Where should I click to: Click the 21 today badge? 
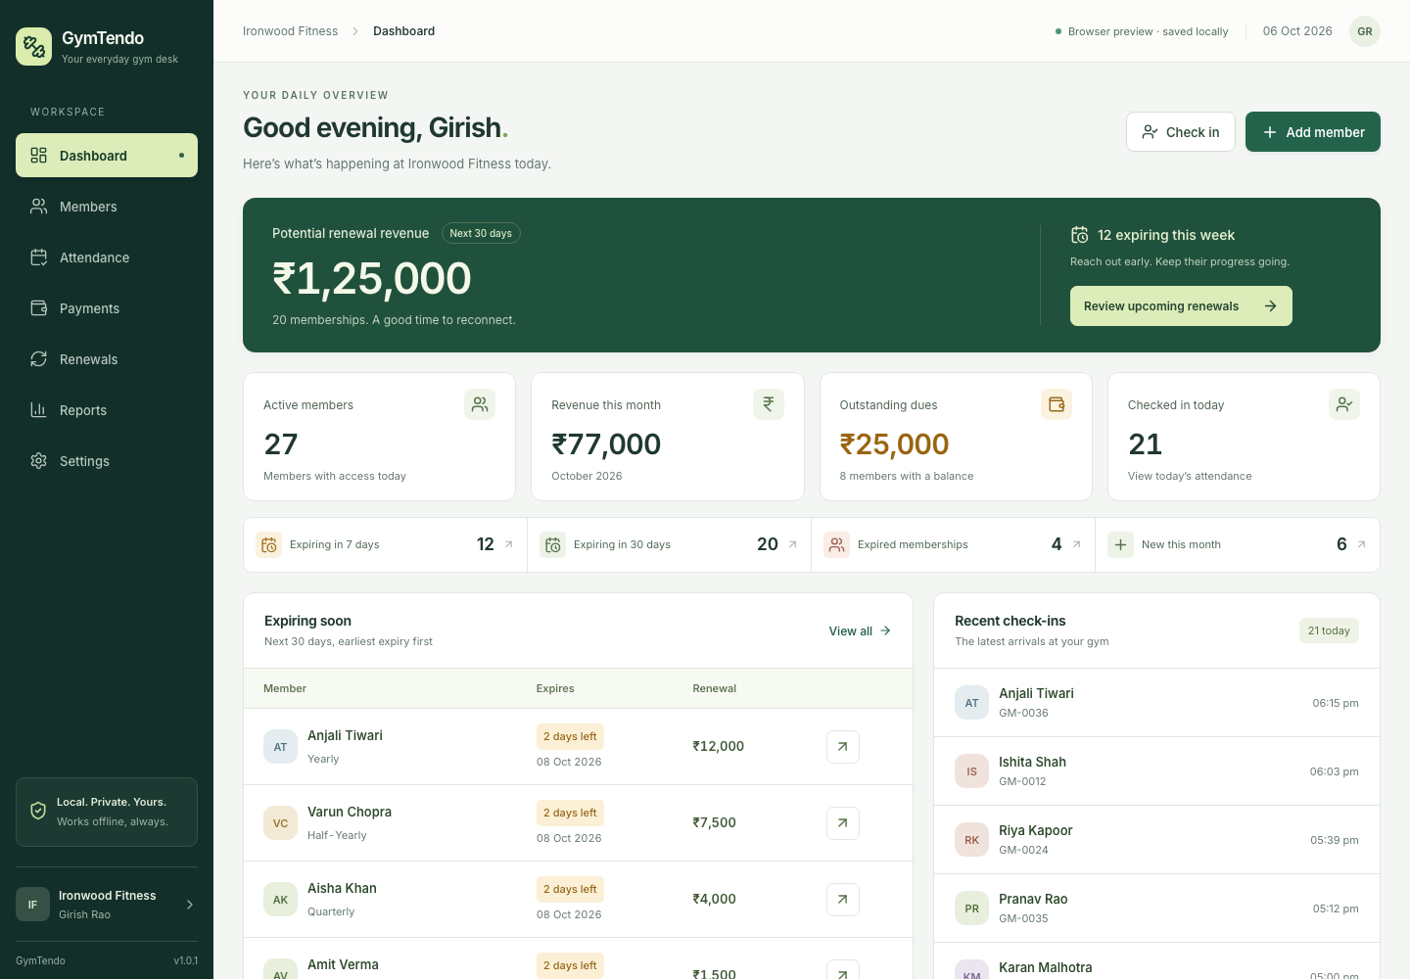(x=1329, y=631)
